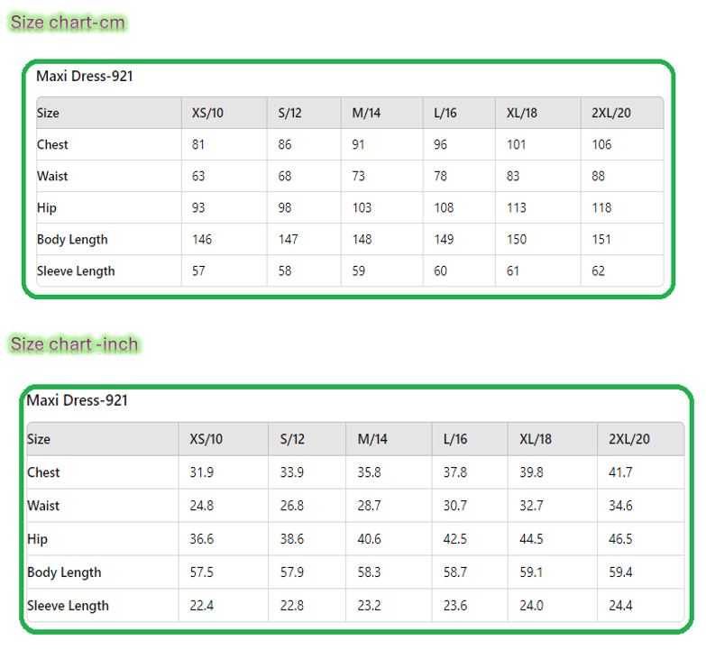Click Sleeve Length row label in inch table
Viewport: 706px width, 650px height.
click(68, 606)
